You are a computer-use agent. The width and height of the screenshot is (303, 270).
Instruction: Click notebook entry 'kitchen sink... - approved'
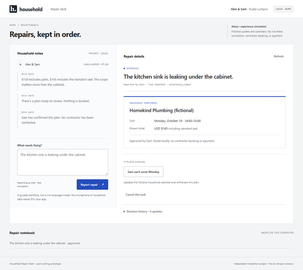point(44,243)
